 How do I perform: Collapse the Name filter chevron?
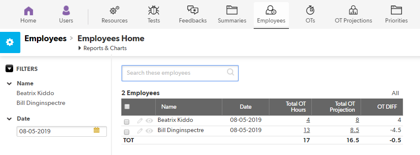9,84
